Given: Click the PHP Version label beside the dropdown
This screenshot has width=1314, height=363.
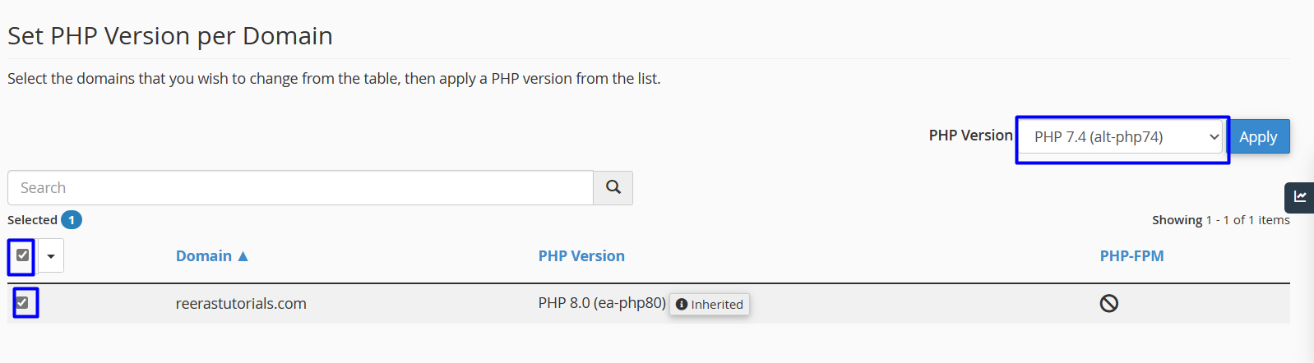Looking at the screenshot, I should point(970,136).
